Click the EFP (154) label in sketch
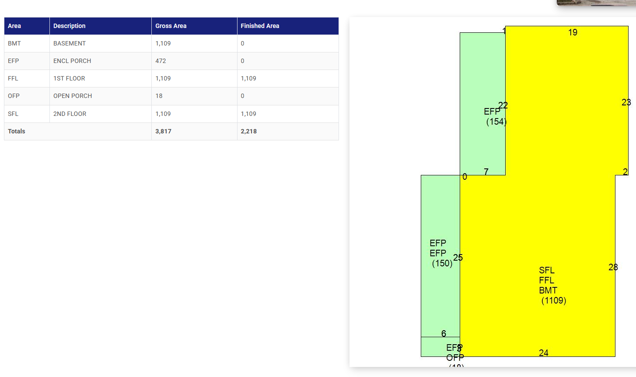 point(495,117)
